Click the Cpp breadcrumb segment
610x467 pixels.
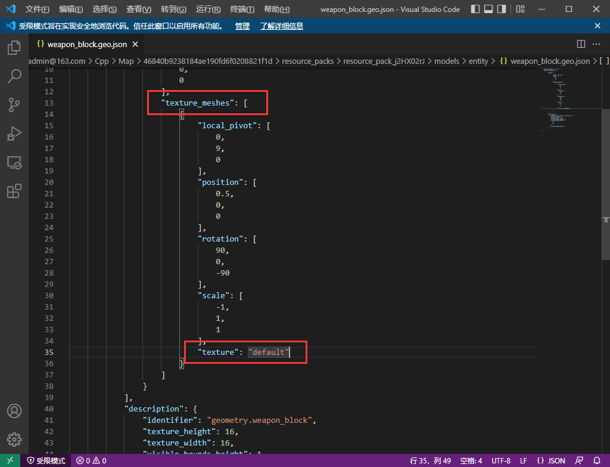pyautogui.click(x=101, y=61)
